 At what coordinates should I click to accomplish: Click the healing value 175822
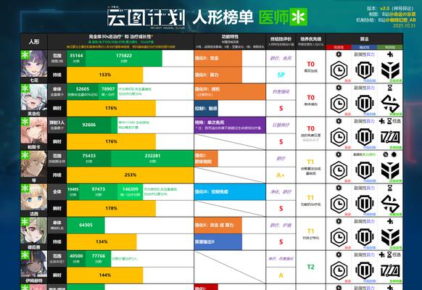coord(124,55)
